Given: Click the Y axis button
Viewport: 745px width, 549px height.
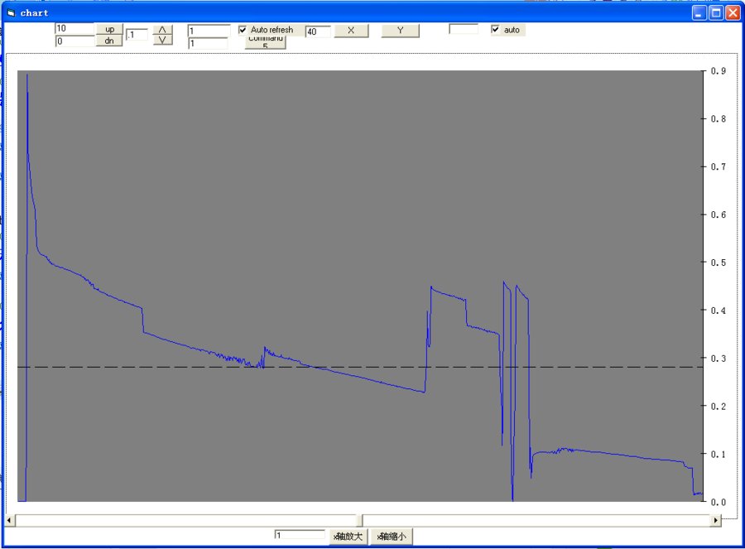Looking at the screenshot, I should click(x=400, y=31).
